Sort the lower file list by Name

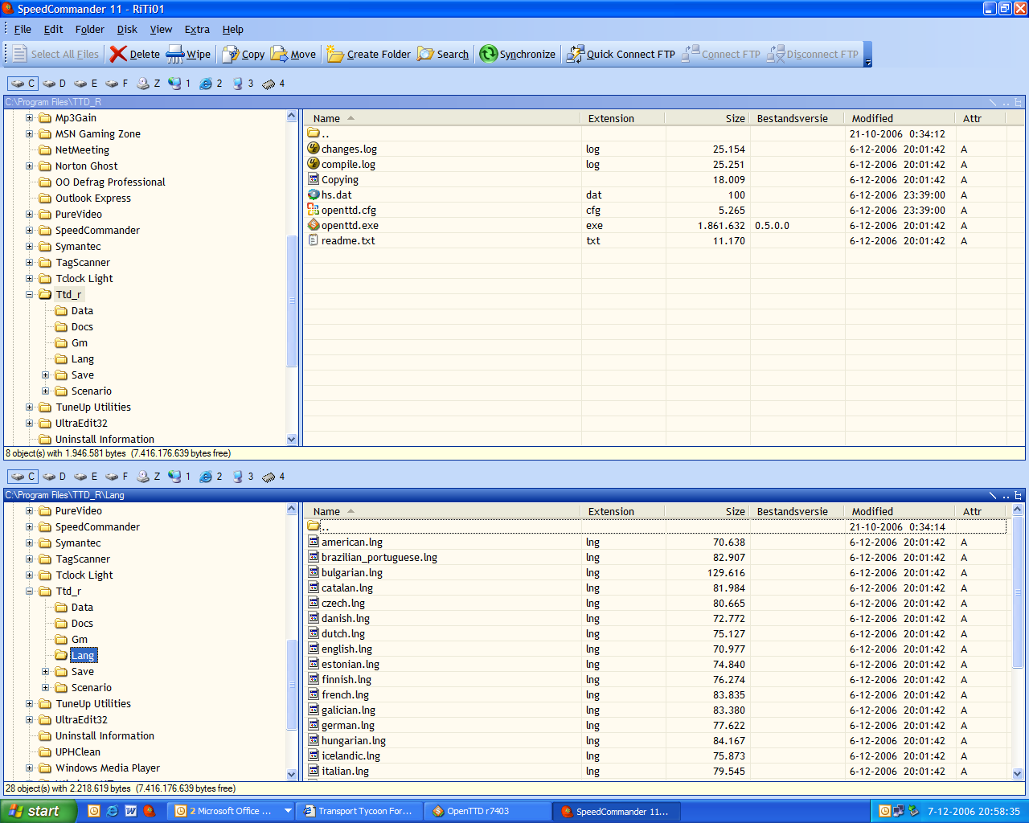[442, 511]
